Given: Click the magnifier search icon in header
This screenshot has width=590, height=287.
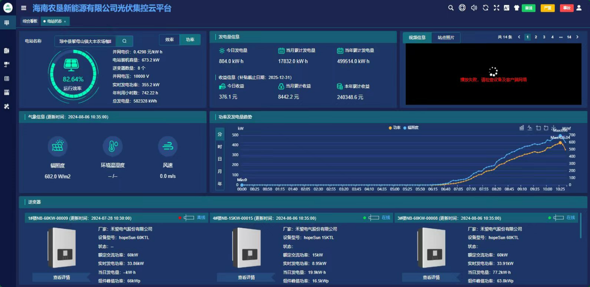Looking at the screenshot, I should click(x=451, y=8).
